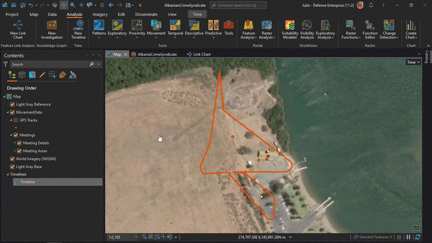Refresh the map view
The height and width of the screenshot is (243, 432).
pyautogui.click(x=418, y=237)
